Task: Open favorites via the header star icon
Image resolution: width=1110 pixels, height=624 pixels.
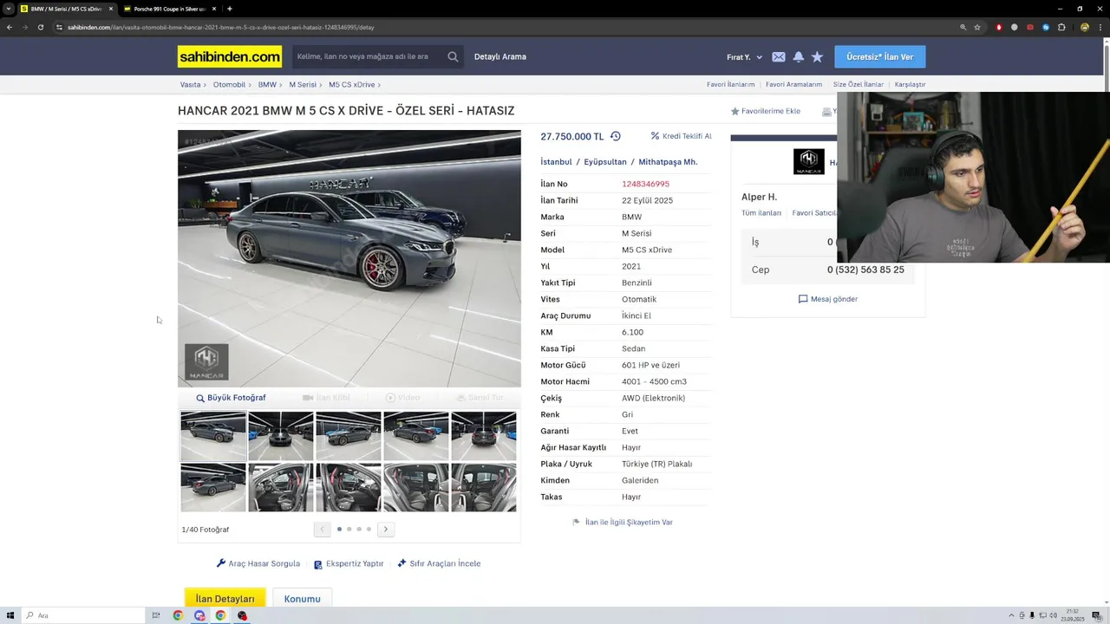Action: point(817,57)
